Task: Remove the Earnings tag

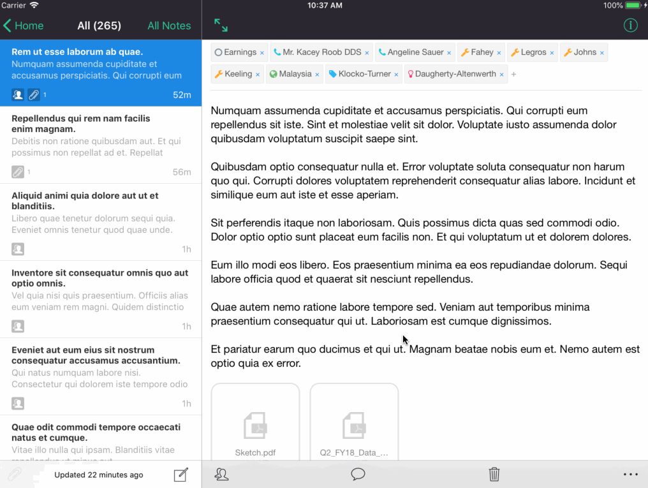Action: (x=261, y=53)
